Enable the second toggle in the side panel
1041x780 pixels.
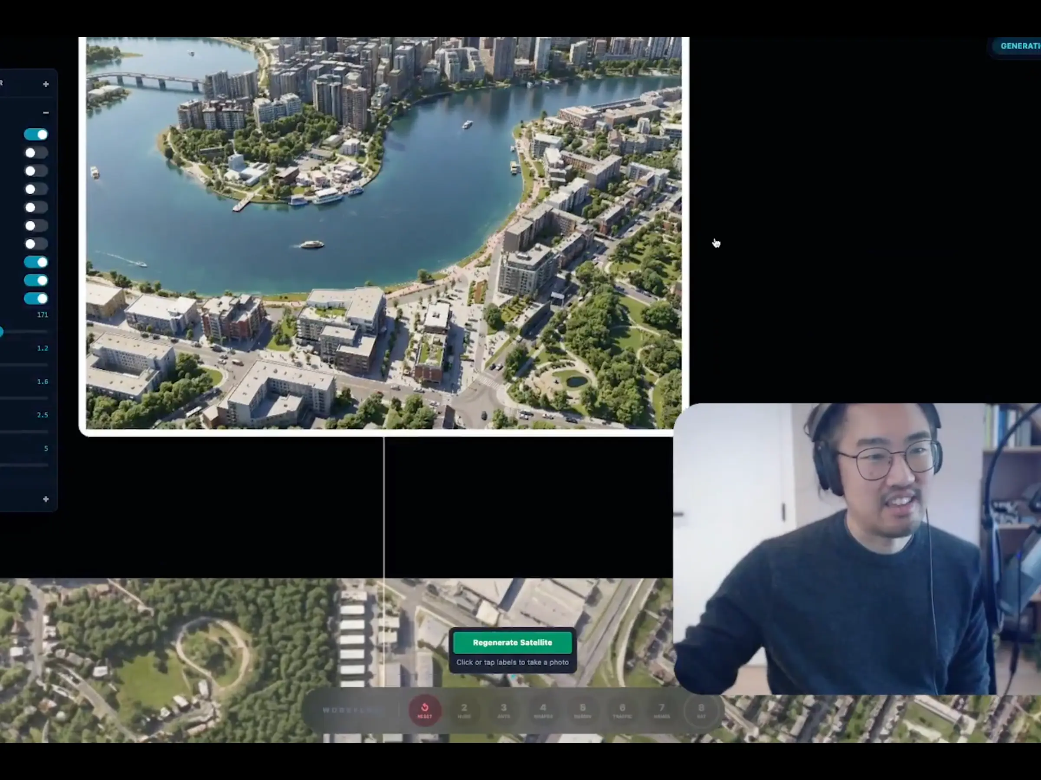pyautogui.click(x=36, y=153)
